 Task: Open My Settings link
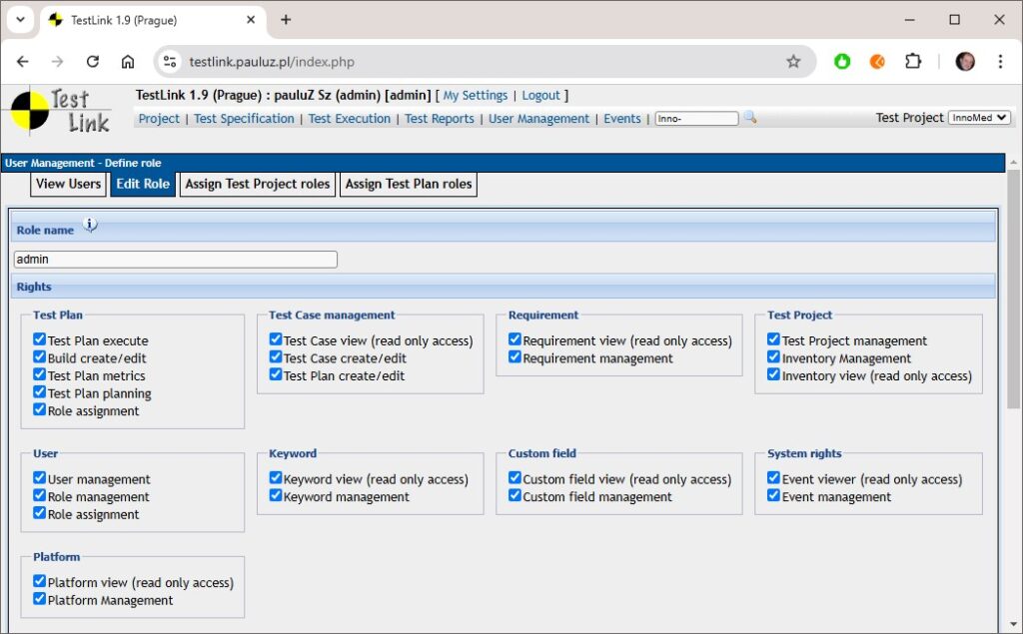coord(475,96)
